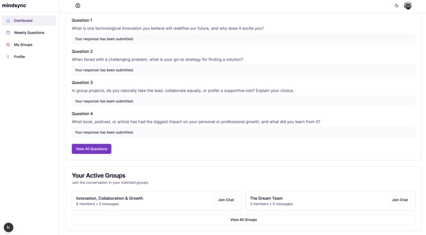Click the Your Active Groups heading

pyautogui.click(x=99, y=175)
